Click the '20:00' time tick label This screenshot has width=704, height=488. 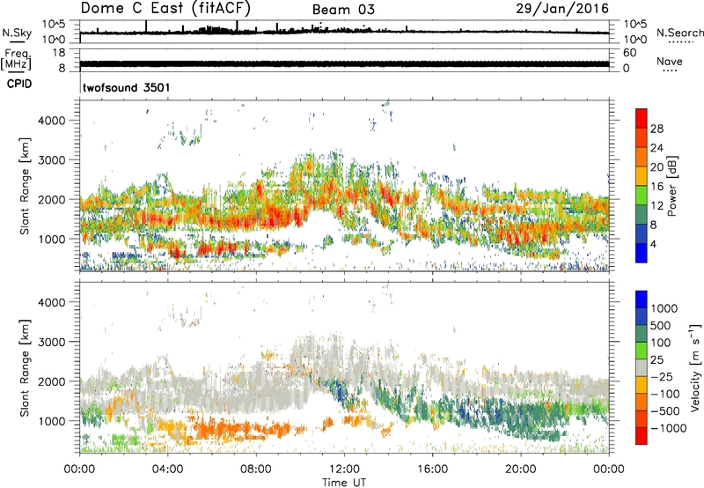pos(521,470)
